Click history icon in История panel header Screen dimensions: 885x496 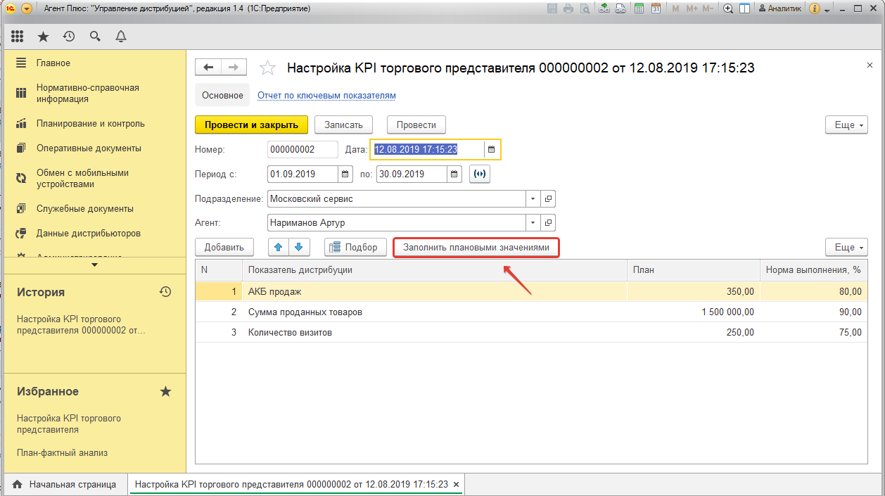[165, 291]
